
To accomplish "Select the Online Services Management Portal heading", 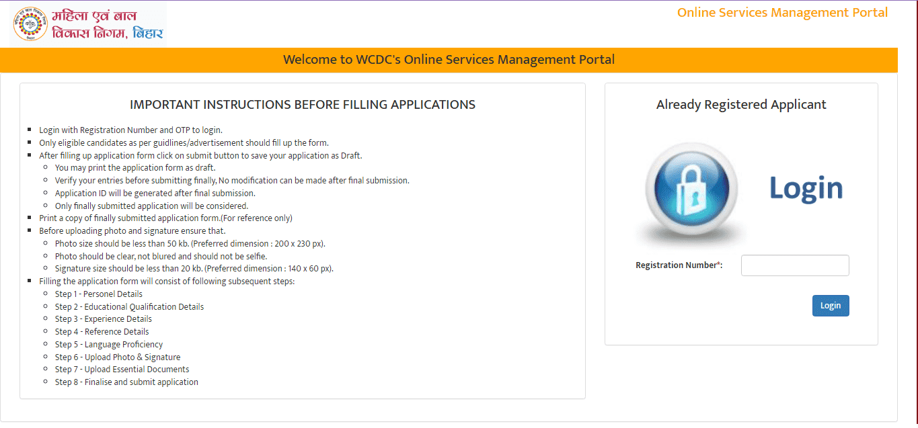I will (781, 12).
